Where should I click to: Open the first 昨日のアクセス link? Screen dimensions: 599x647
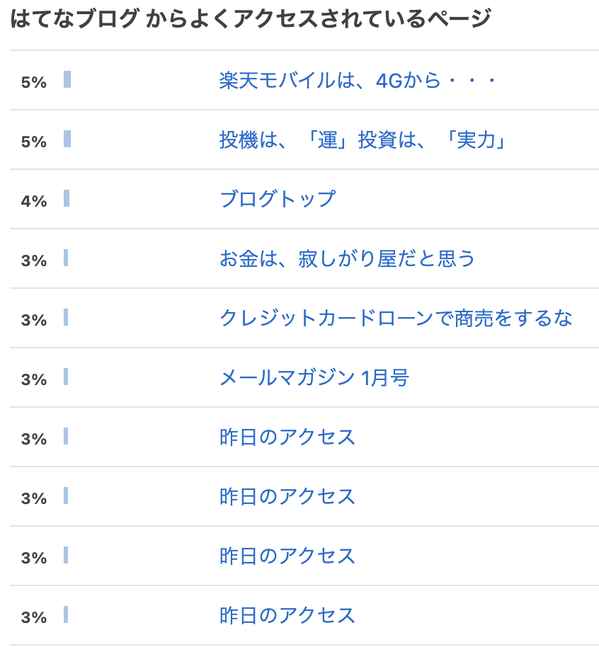point(287,437)
